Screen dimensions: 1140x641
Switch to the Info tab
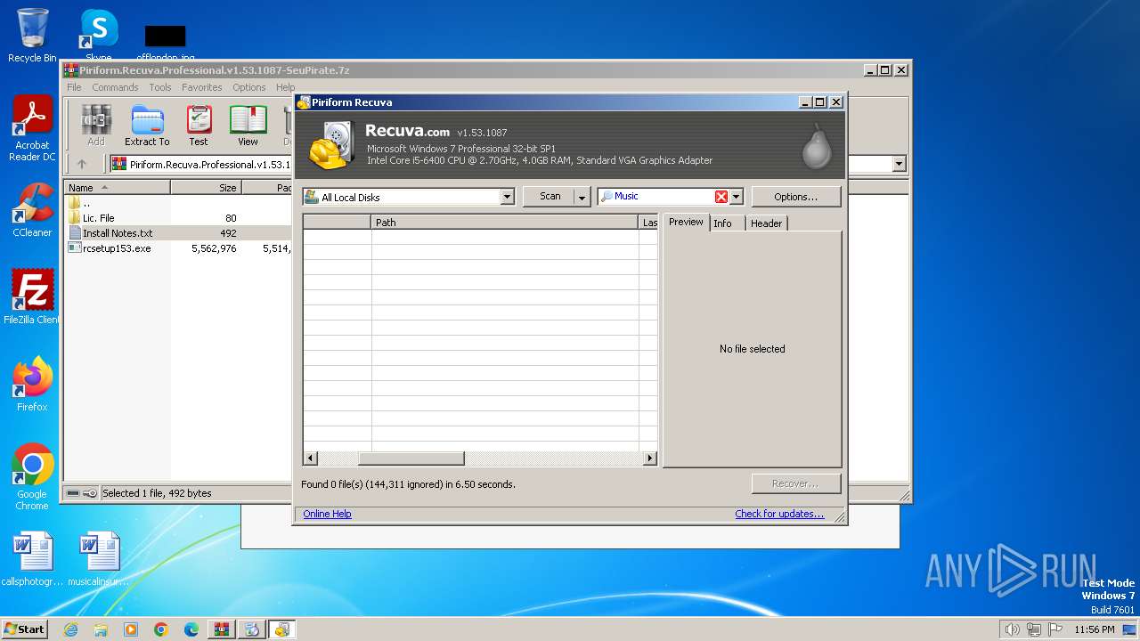(722, 223)
